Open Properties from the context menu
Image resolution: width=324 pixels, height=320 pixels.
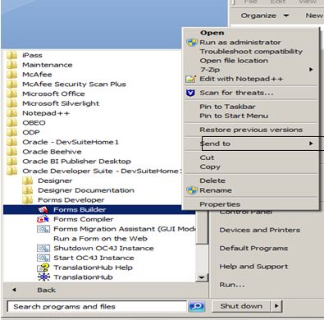220,204
